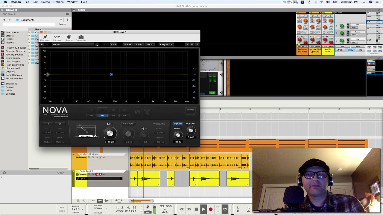Click the DRY MIX knob
Screen dimensions: 383x215
coord(178,135)
